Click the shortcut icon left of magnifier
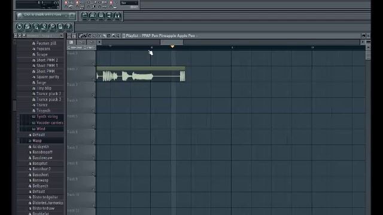This screenshot has height=215, width=383. coord(44,26)
